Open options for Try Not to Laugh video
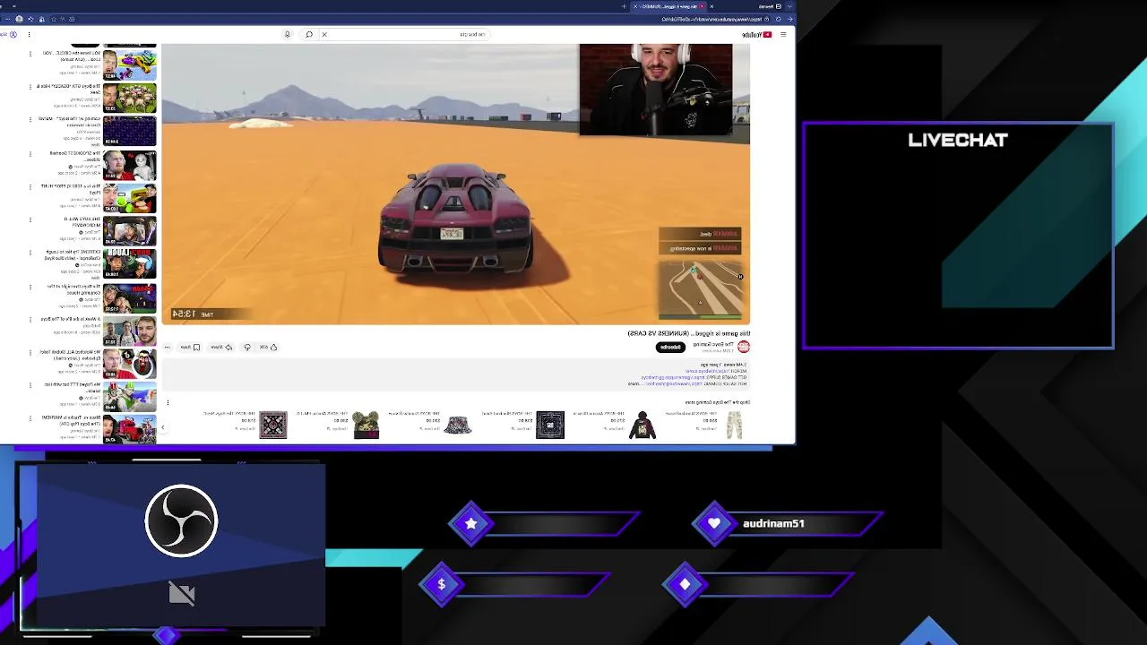The width and height of the screenshot is (1147, 645). [x=30, y=253]
